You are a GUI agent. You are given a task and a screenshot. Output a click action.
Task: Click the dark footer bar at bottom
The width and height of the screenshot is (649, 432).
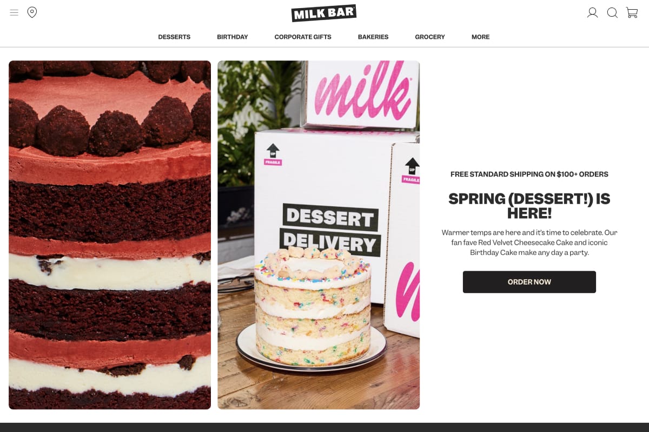(325, 427)
